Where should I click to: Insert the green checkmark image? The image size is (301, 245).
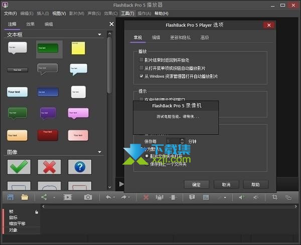coord(19,167)
